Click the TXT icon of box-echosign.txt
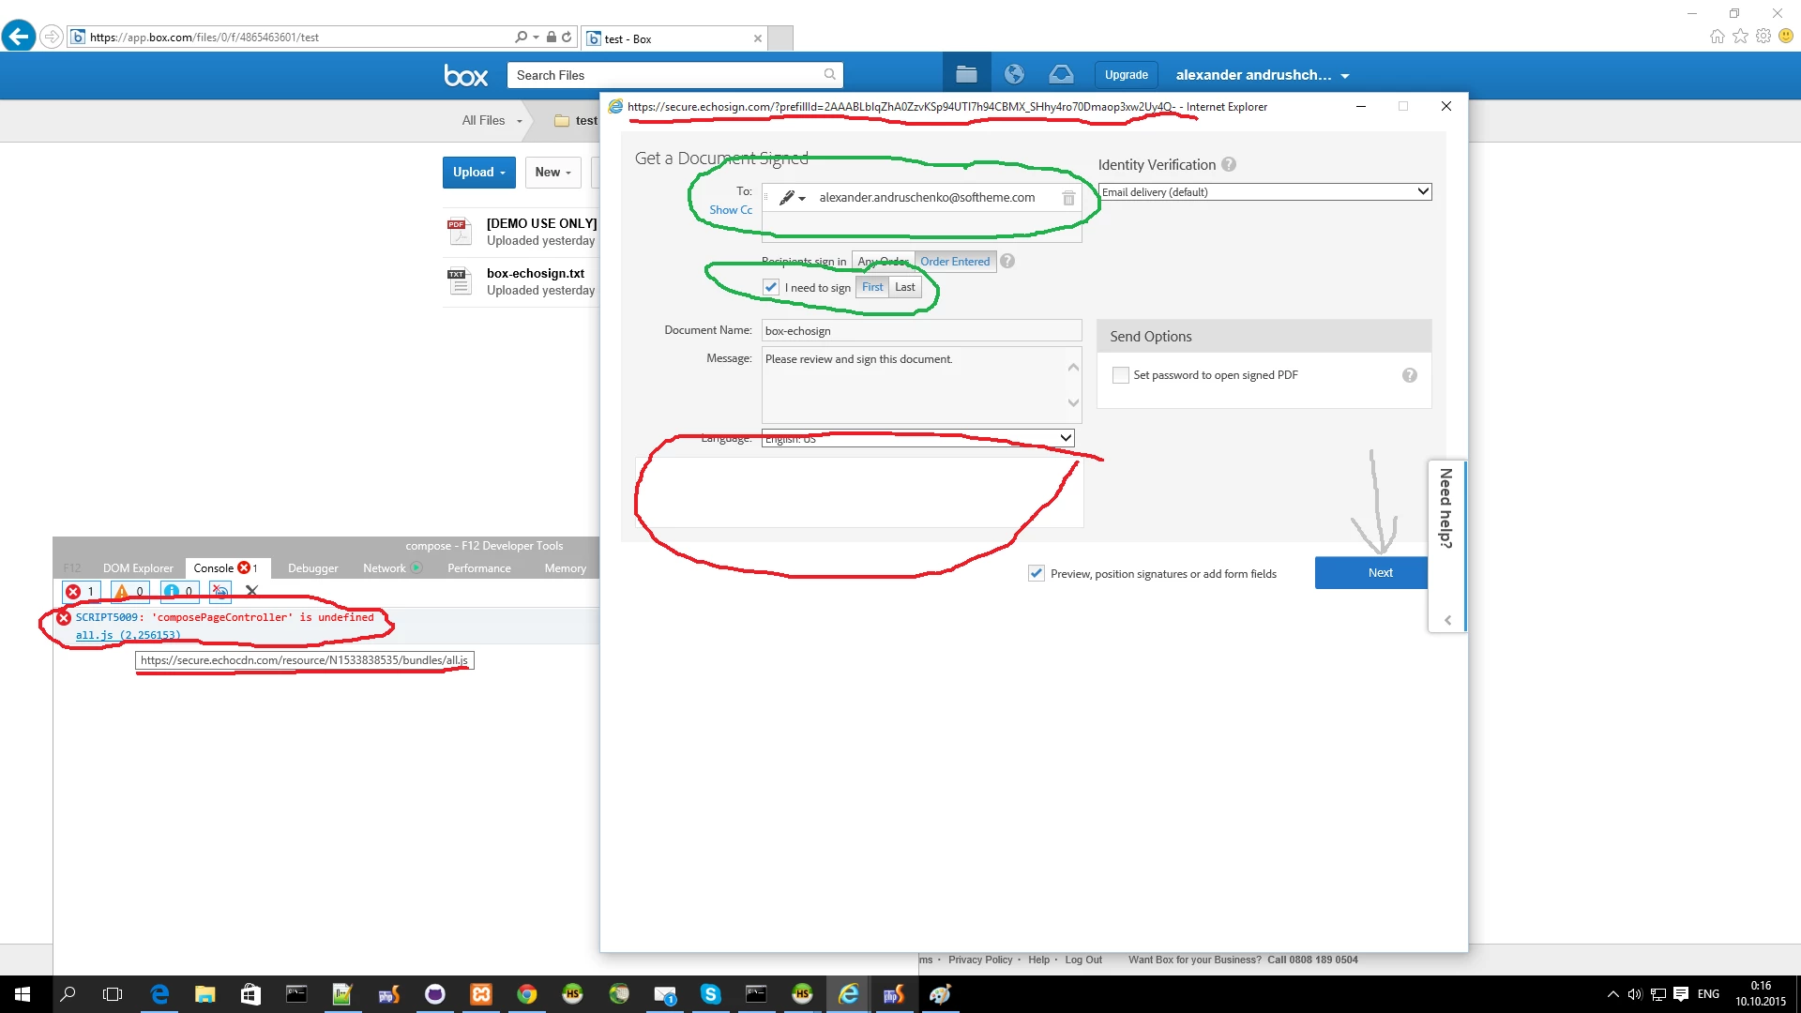Screen dimensions: 1801x1013 (x=460, y=280)
